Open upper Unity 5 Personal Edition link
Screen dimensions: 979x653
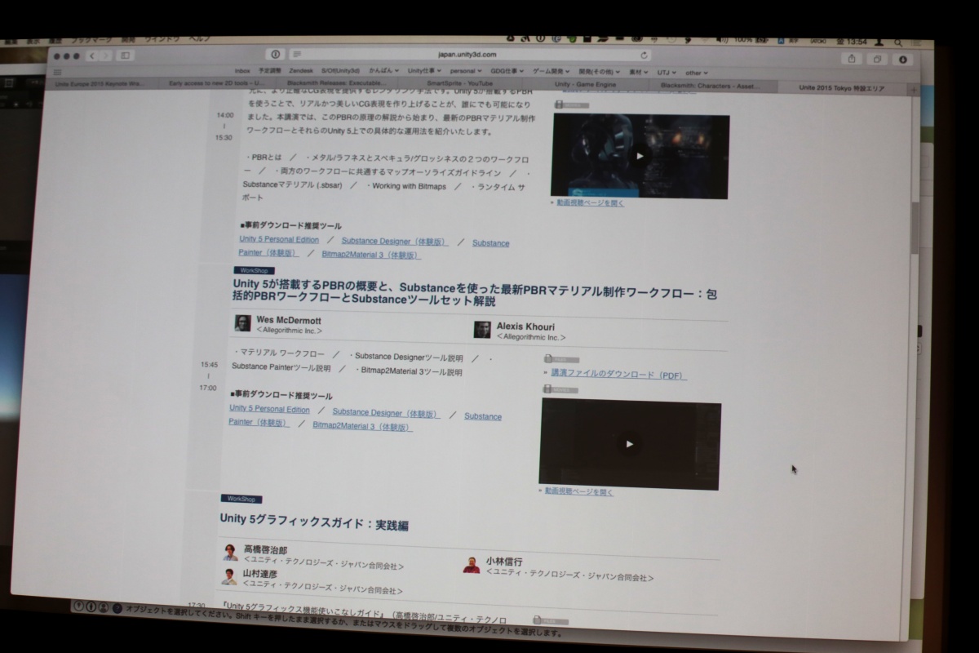tap(279, 239)
